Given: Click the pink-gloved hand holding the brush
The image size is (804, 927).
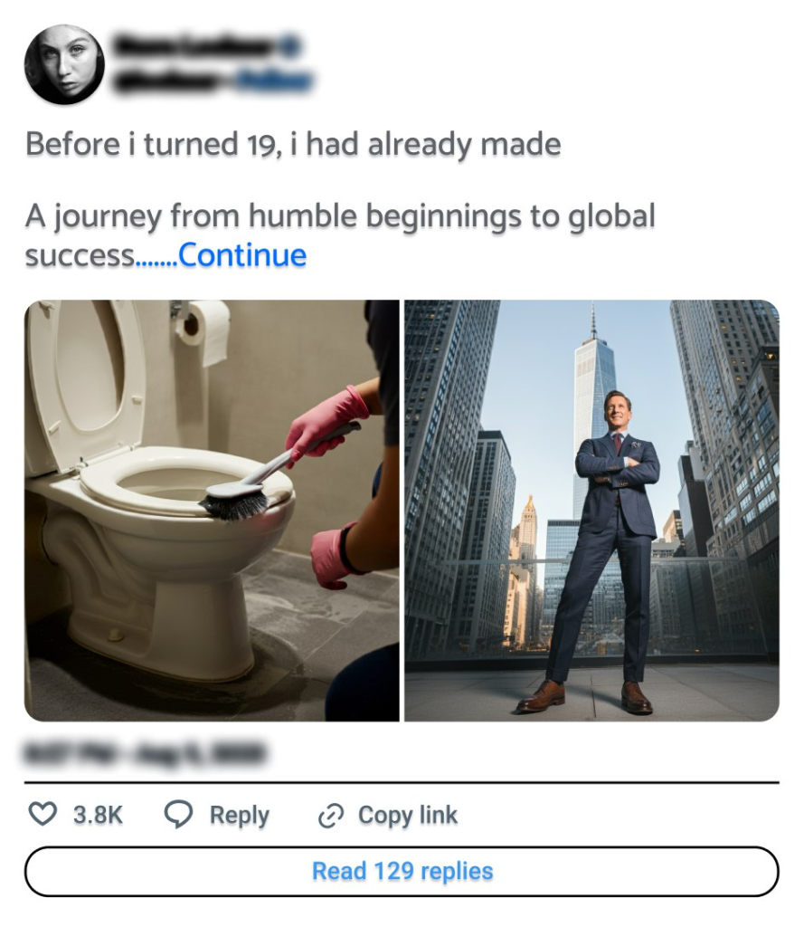Looking at the screenshot, I should (x=321, y=424).
